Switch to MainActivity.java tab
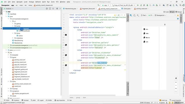This screenshot has width=185, height=104. [71, 9]
